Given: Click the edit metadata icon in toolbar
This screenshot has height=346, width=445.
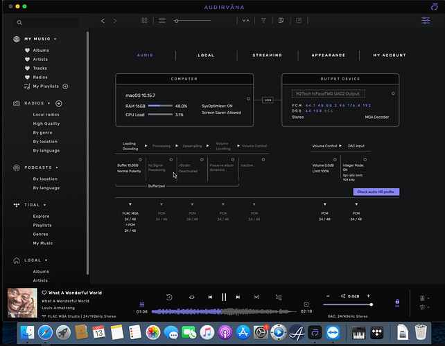Looking at the screenshot, I should (281, 20).
